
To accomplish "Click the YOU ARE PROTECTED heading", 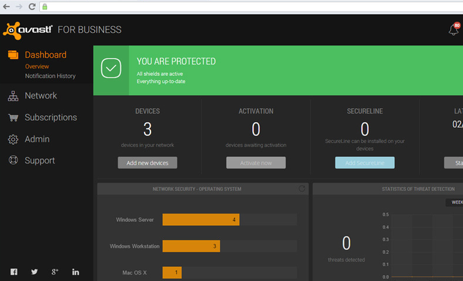I will coord(176,61).
